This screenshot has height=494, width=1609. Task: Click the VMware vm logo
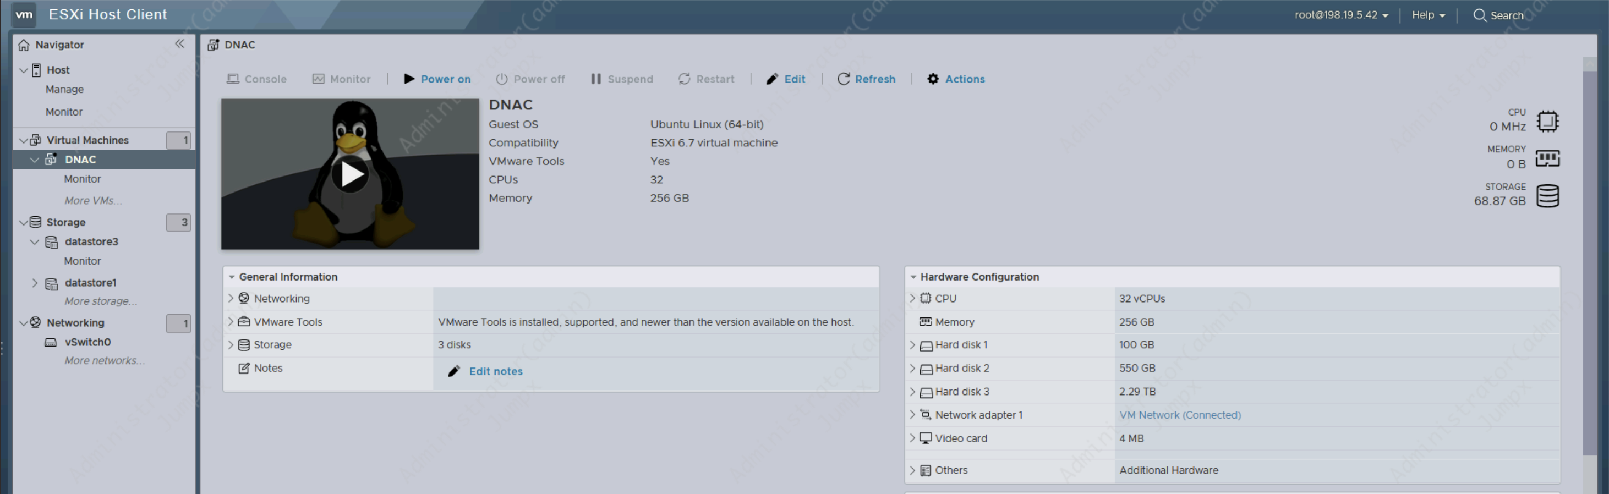pyautogui.click(x=24, y=14)
